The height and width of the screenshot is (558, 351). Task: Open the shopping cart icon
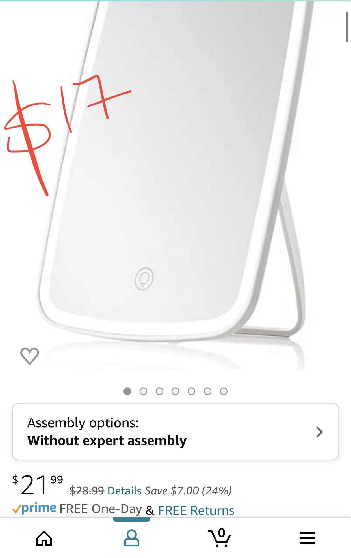(x=220, y=537)
